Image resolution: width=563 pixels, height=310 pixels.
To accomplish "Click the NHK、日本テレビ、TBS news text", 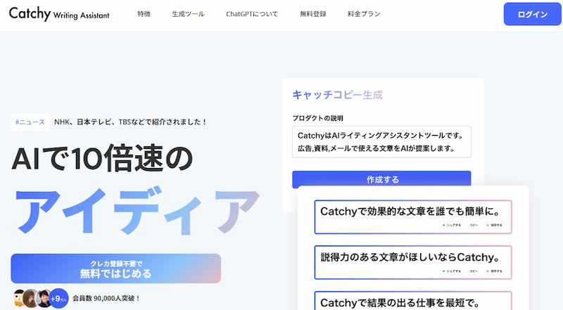I will [131, 122].
